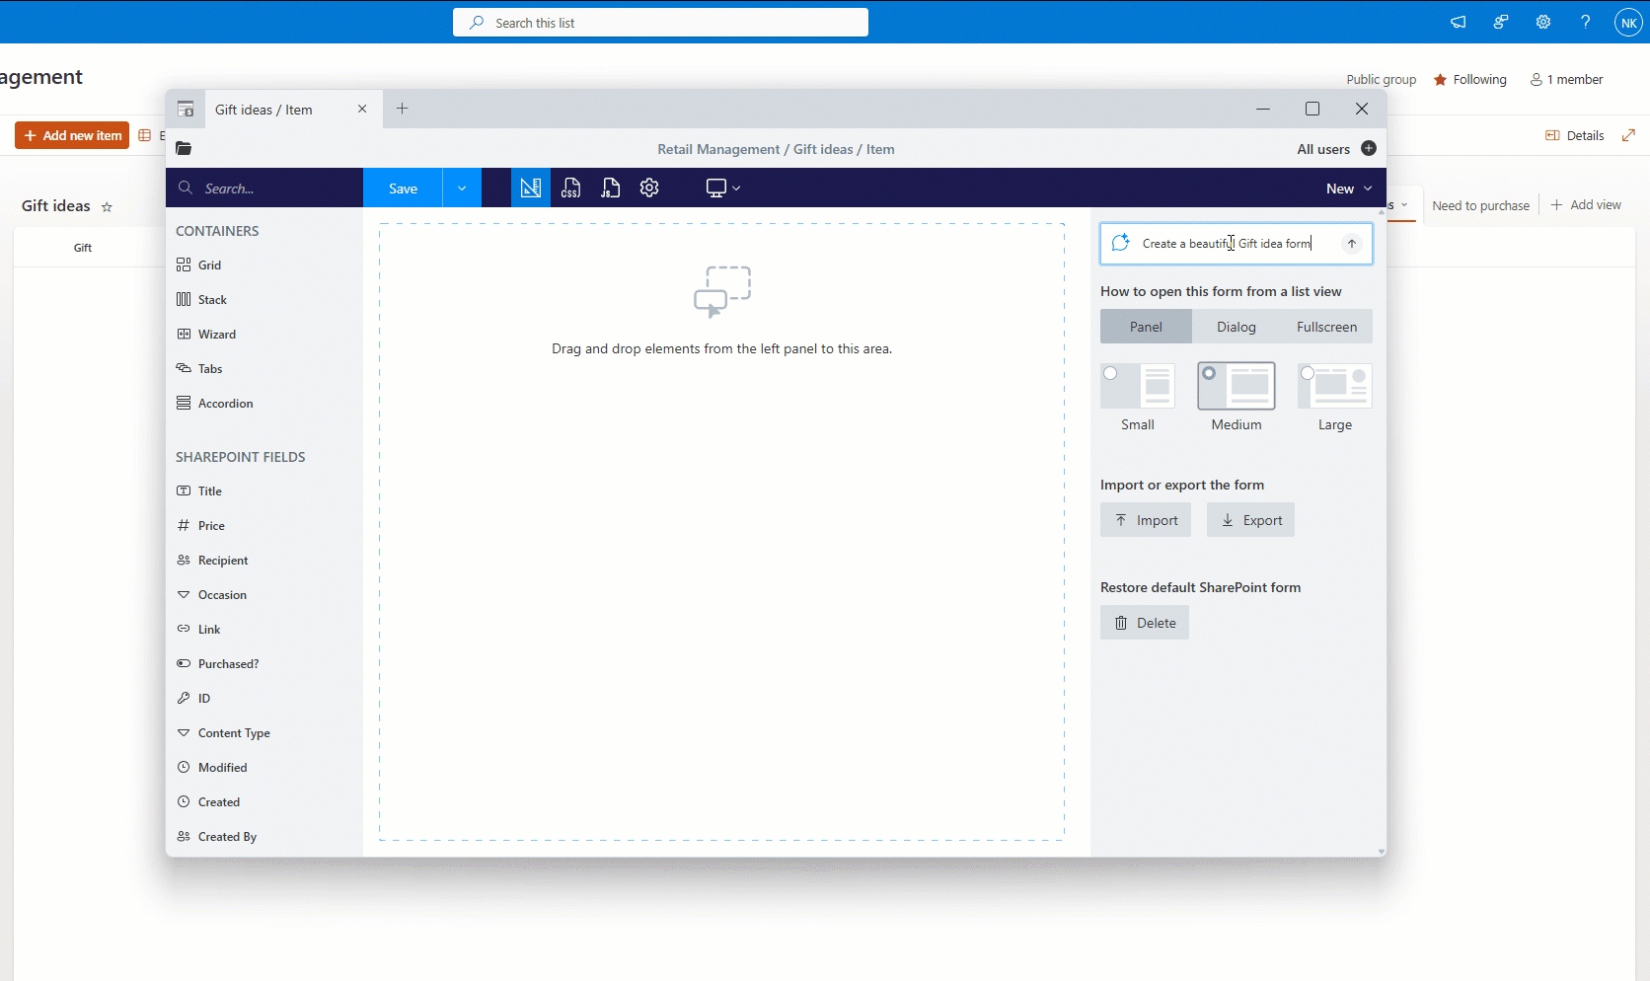
Task: Select the form designer ruler icon
Action: point(531,189)
